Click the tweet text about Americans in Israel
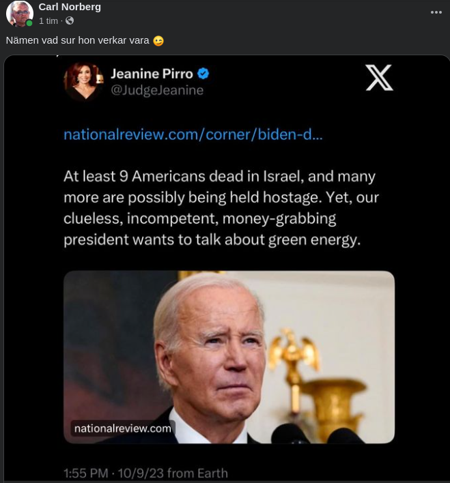Image resolution: width=450 pixels, height=483 pixels. tap(221, 208)
